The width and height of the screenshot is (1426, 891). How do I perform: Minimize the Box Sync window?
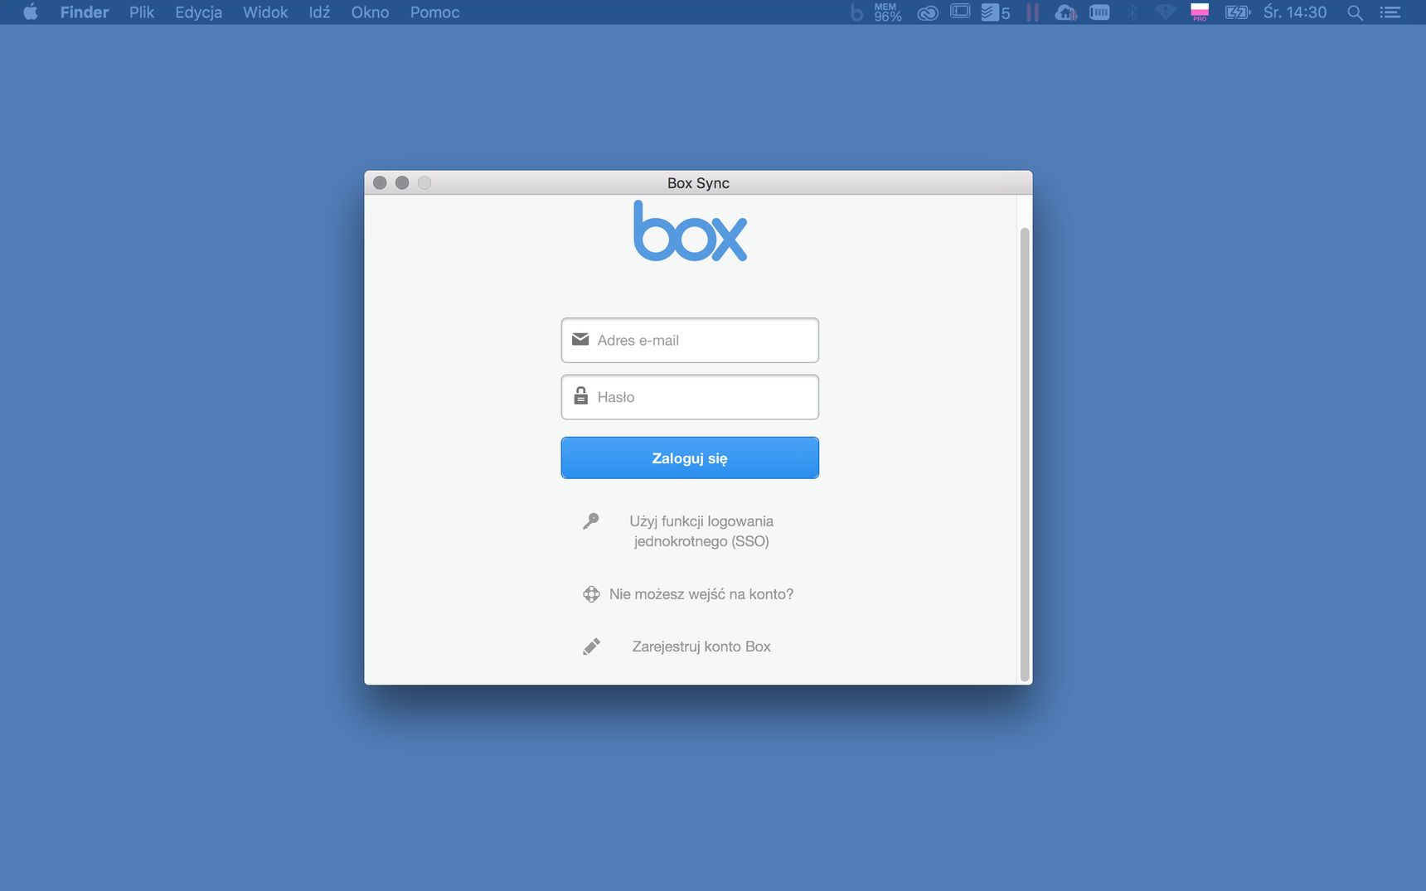click(402, 182)
